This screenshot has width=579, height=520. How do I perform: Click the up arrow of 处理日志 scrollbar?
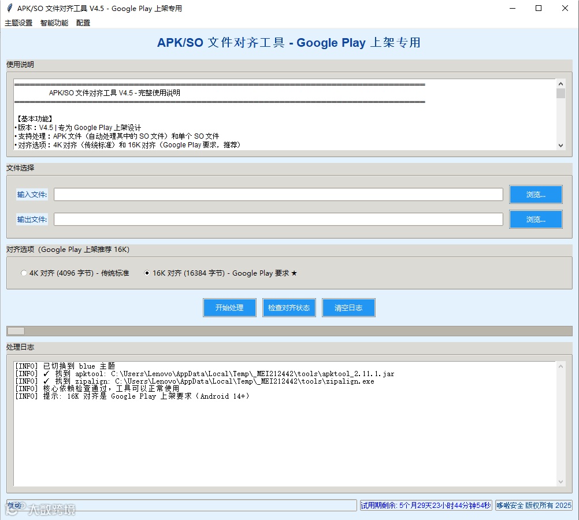click(561, 366)
